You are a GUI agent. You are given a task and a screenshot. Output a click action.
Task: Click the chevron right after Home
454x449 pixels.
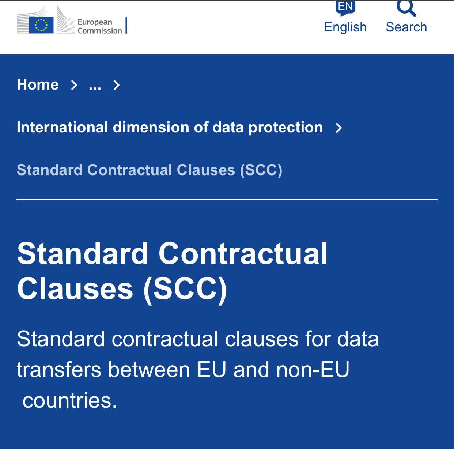coord(74,85)
